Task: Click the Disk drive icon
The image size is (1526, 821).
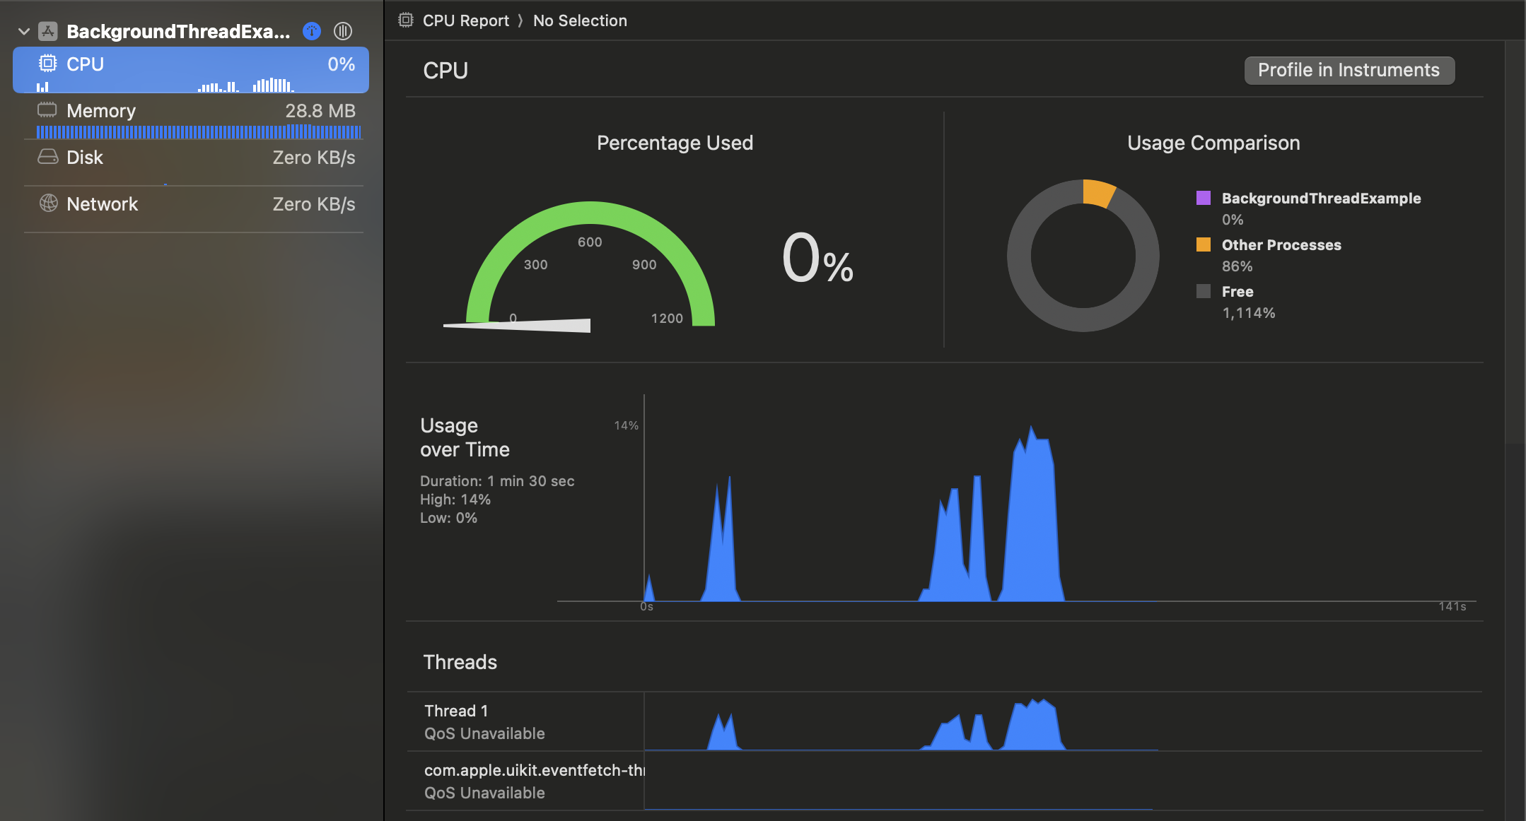Action: coord(47,157)
